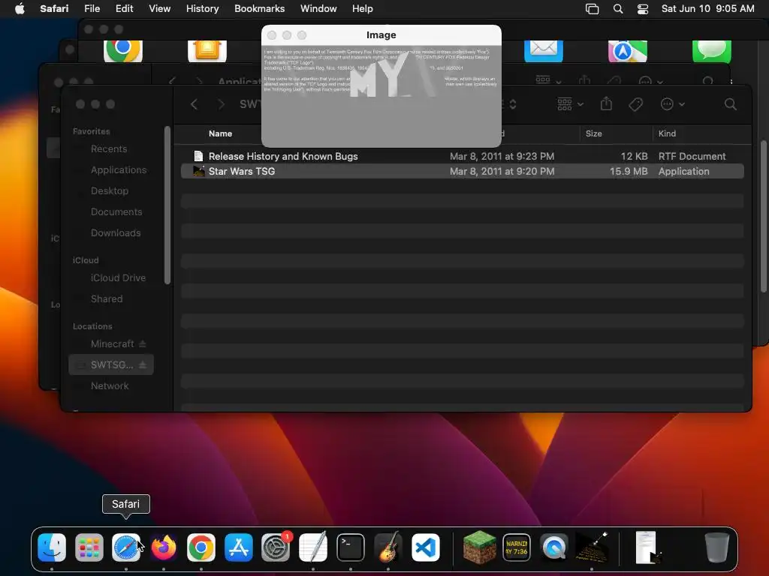The height and width of the screenshot is (576, 769).
Task: Open the Safari application menu
Action: pyautogui.click(x=54, y=9)
